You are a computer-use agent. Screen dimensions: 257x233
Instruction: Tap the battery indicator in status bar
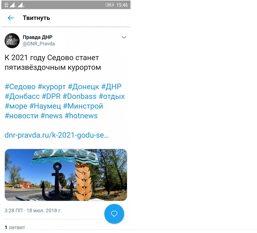coord(109,5)
